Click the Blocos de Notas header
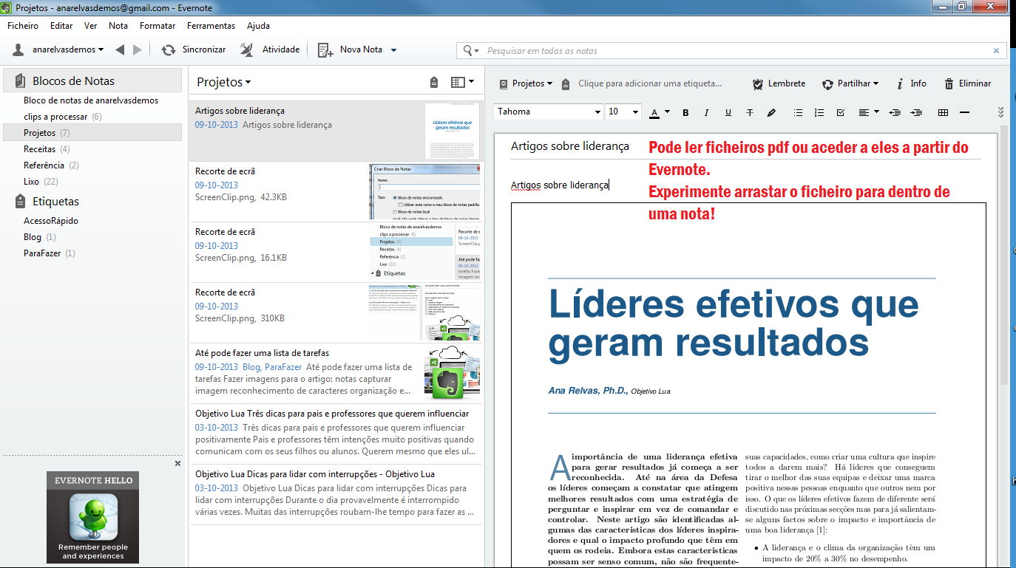 92,81
